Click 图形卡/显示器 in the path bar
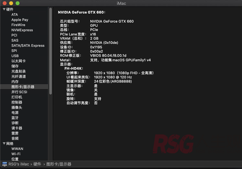The width and height of the screenshot is (242, 169). (59, 164)
